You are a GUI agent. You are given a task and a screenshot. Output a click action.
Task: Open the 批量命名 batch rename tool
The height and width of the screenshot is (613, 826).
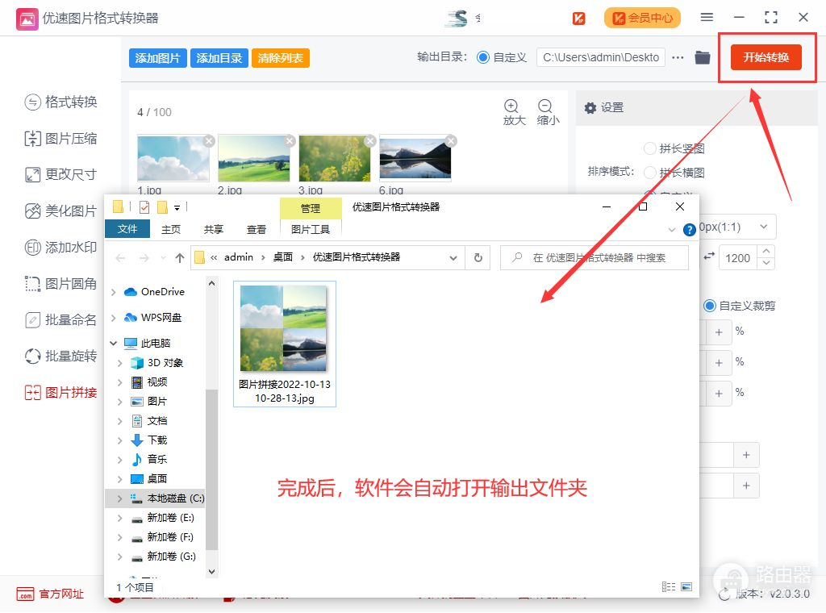pyautogui.click(x=60, y=319)
